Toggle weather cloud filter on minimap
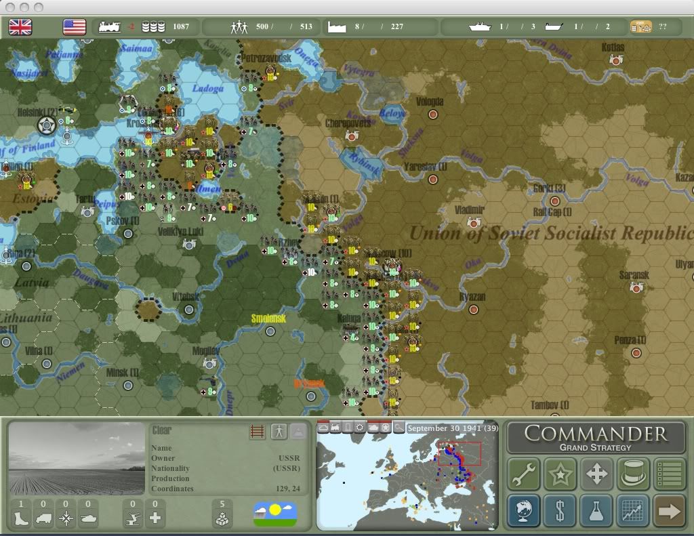The width and height of the screenshot is (694, 536). [x=323, y=428]
